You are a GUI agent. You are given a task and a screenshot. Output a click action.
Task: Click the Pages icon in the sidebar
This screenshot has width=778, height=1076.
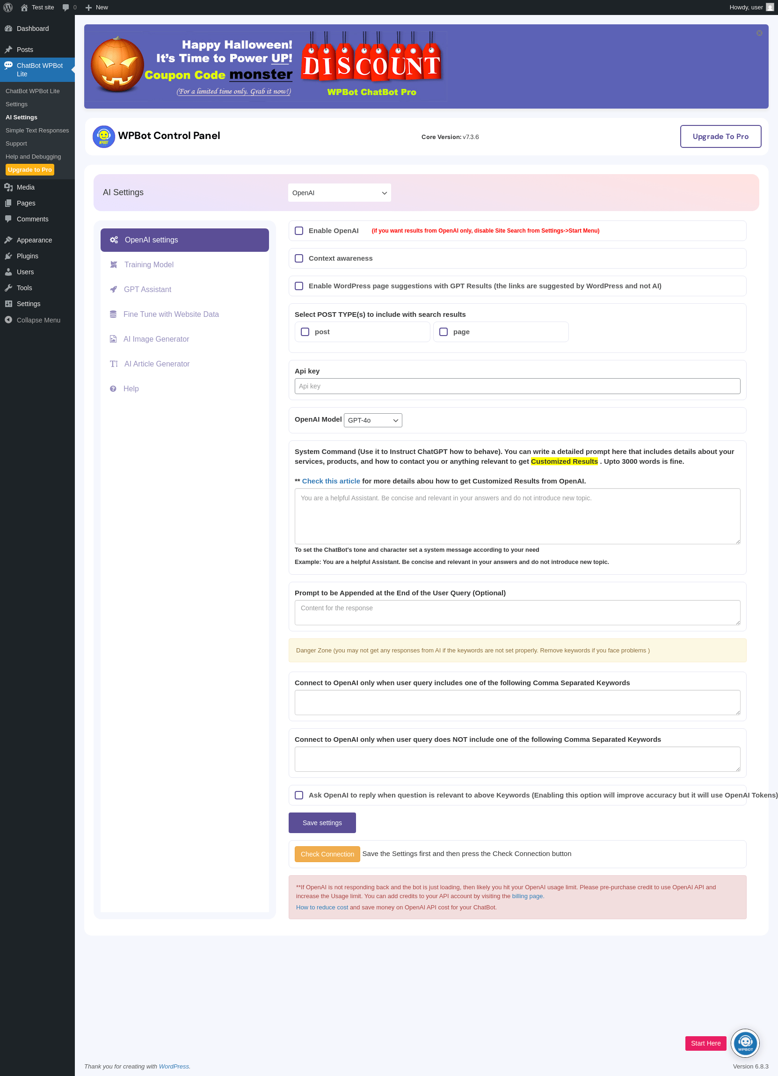coord(8,203)
